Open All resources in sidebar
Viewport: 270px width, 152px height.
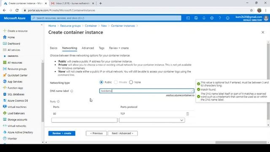pos(15,62)
